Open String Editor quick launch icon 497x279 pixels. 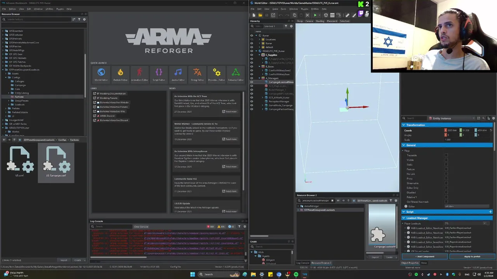pyautogui.click(x=197, y=74)
